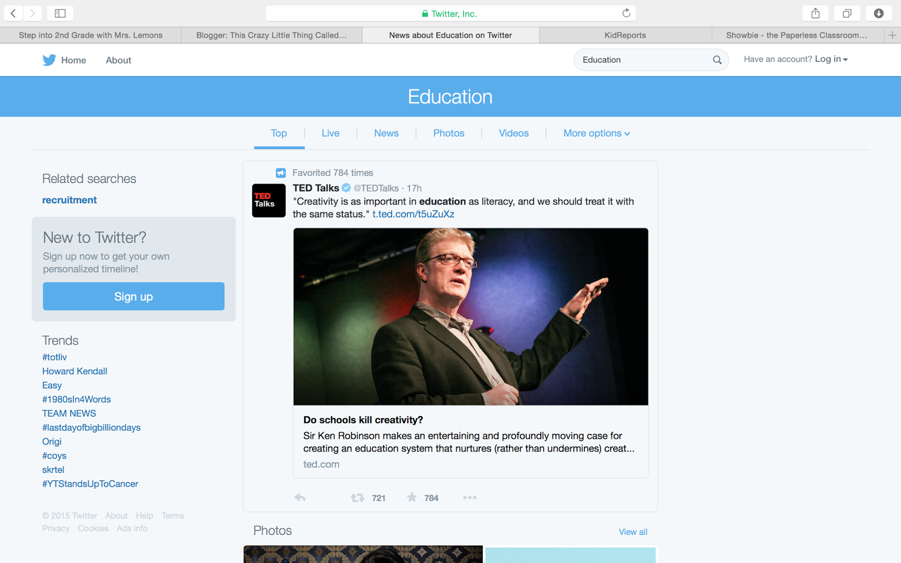Viewport: 901px width, 563px height.
Task: Open first photo thumbnail in Photos
Action: pos(363,554)
